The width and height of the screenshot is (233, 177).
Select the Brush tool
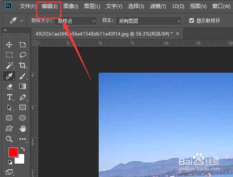pyautogui.click(x=23, y=76)
